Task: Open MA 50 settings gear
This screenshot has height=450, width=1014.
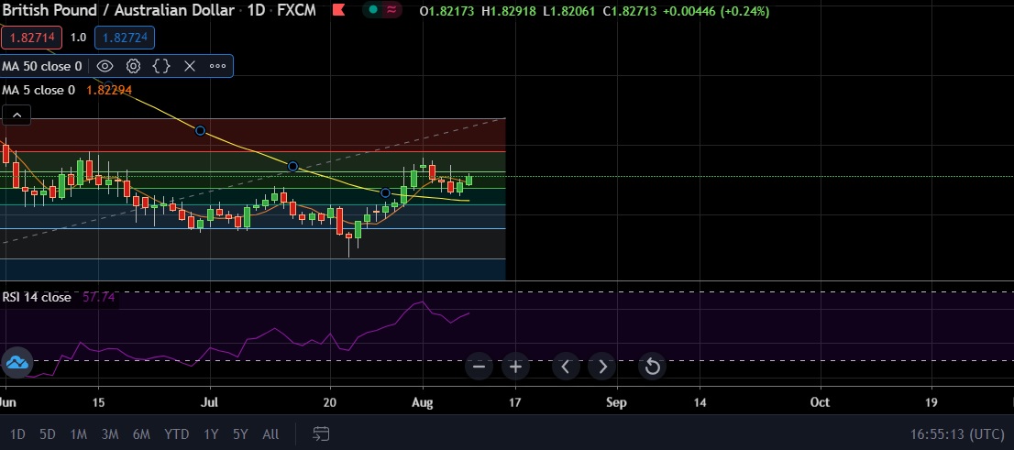Action: pyautogui.click(x=133, y=66)
